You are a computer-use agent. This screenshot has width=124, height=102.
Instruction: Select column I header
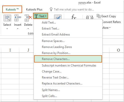point(10,50)
